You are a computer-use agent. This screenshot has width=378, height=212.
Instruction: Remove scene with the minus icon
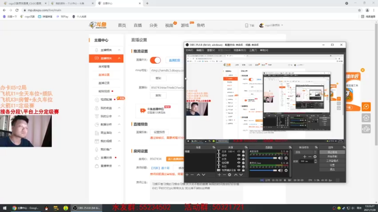point(192,175)
